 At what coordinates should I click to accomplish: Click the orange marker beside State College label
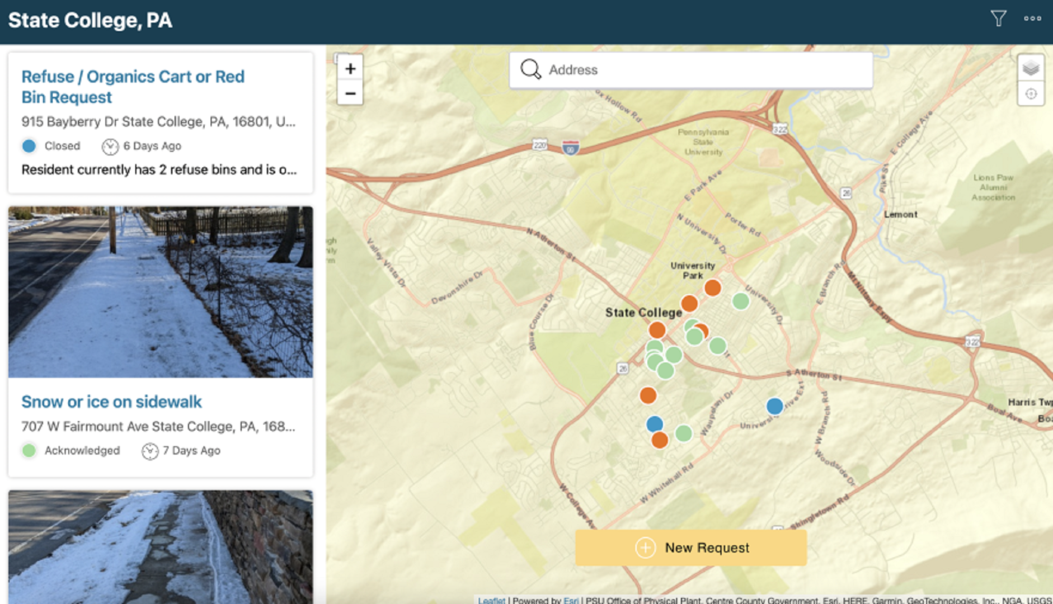(657, 330)
